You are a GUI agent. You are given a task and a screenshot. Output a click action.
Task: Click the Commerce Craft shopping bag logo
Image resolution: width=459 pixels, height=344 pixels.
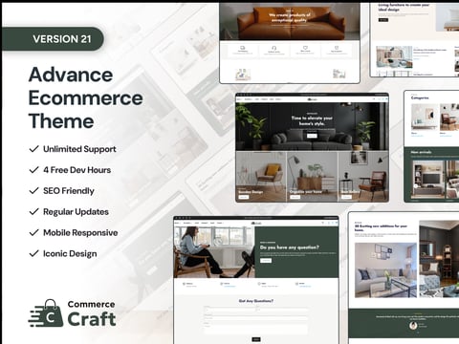coord(46,313)
